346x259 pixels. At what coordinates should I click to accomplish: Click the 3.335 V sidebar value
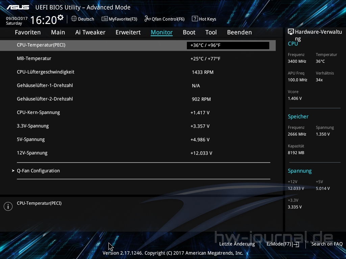pyautogui.click(x=295, y=207)
